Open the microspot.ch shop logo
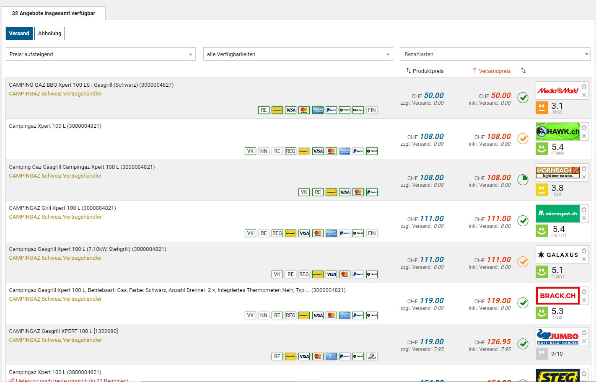The width and height of the screenshot is (596, 382). pos(557,214)
